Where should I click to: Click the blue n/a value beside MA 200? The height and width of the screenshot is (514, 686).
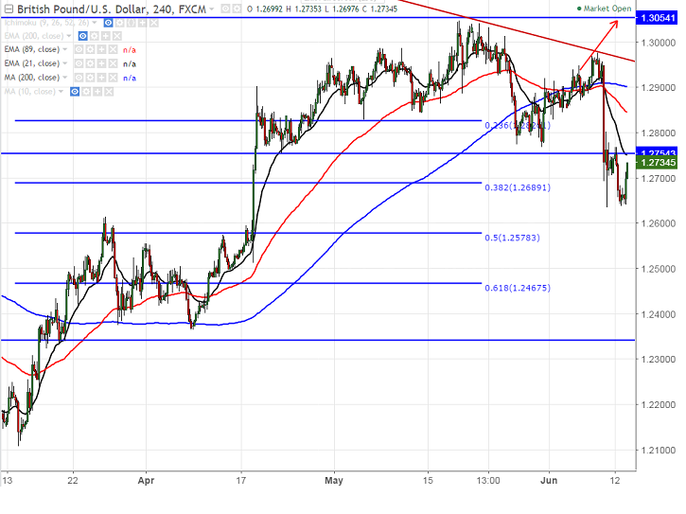point(130,78)
